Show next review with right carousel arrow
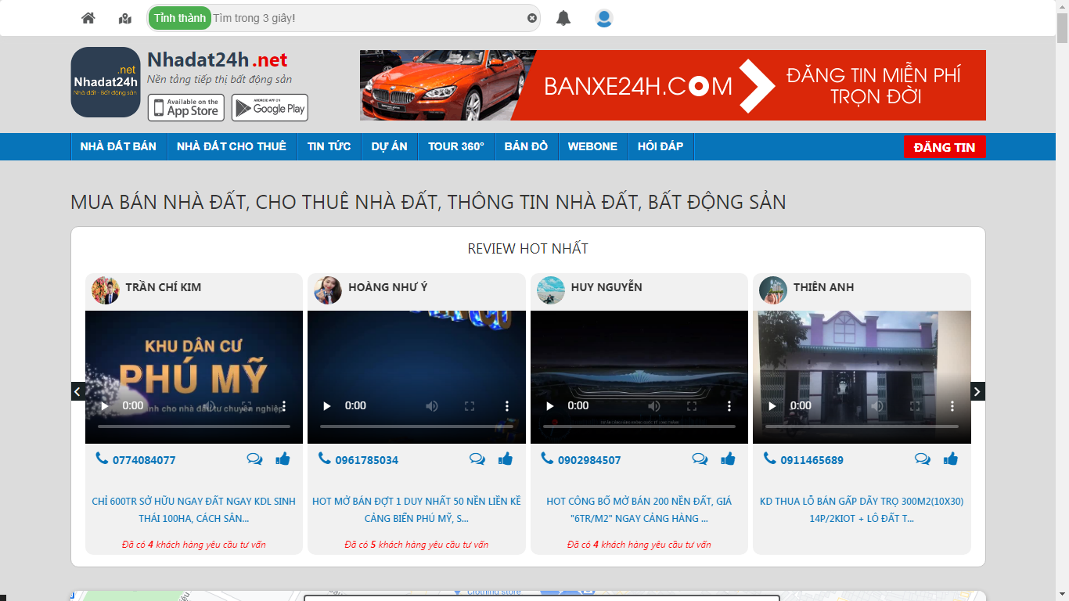Screen dimensions: 1069x601 (x=978, y=391)
